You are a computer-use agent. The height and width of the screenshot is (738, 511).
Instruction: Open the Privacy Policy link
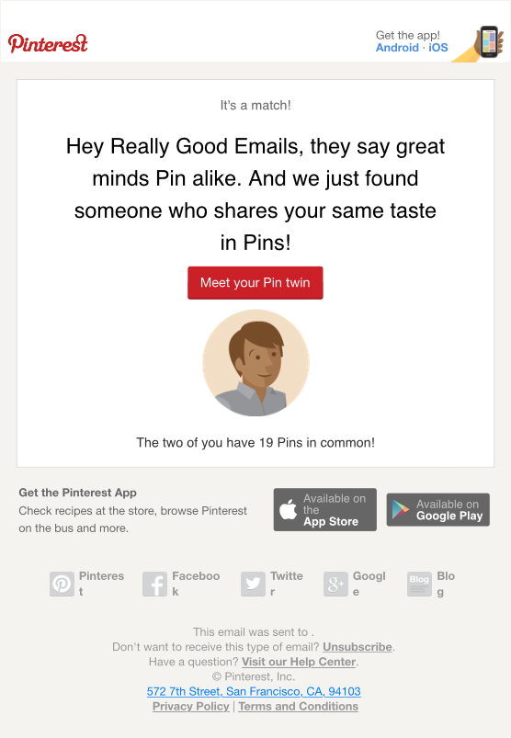(x=191, y=707)
